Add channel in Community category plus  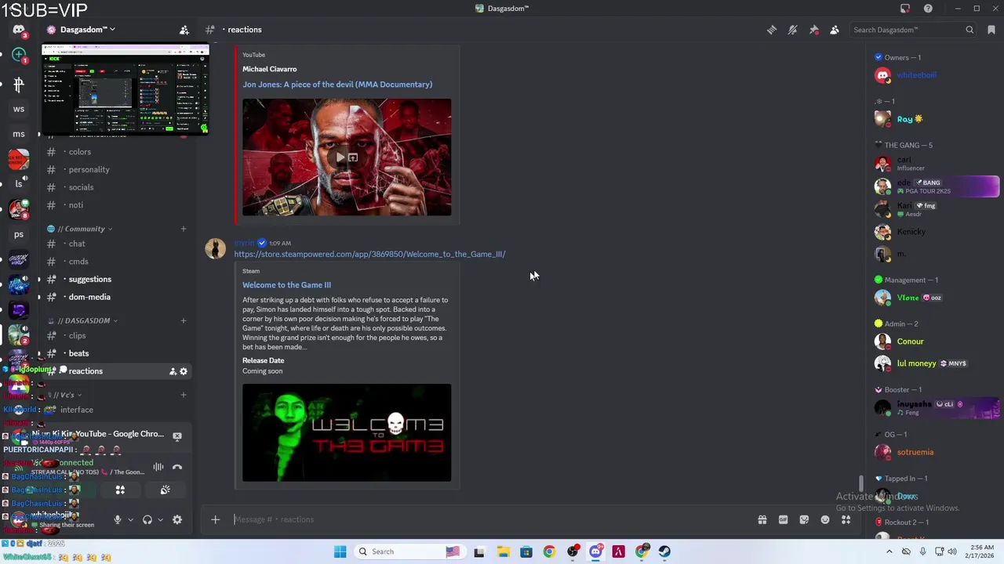pos(183,229)
